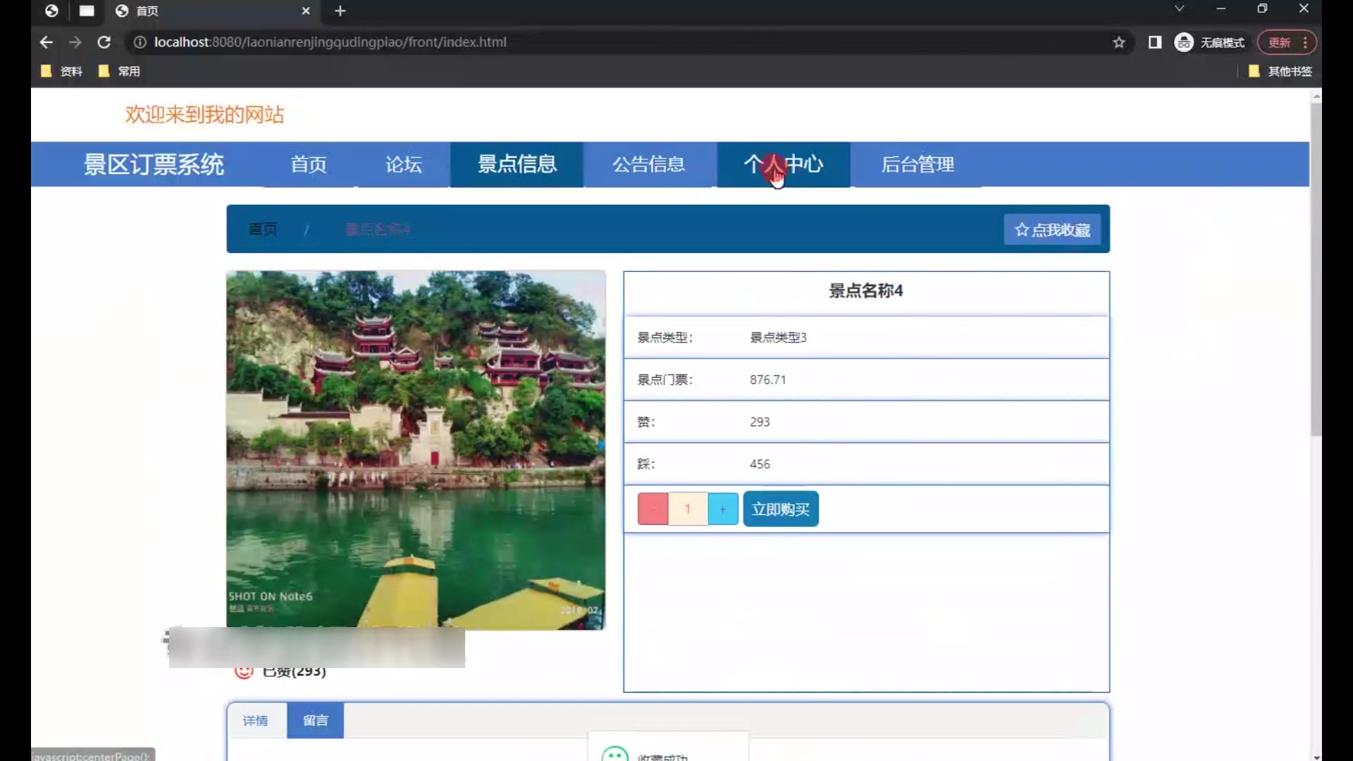Increase ticket quantity with plus button
Image resolution: width=1353 pixels, height=761 pixels.
[722, 509]
